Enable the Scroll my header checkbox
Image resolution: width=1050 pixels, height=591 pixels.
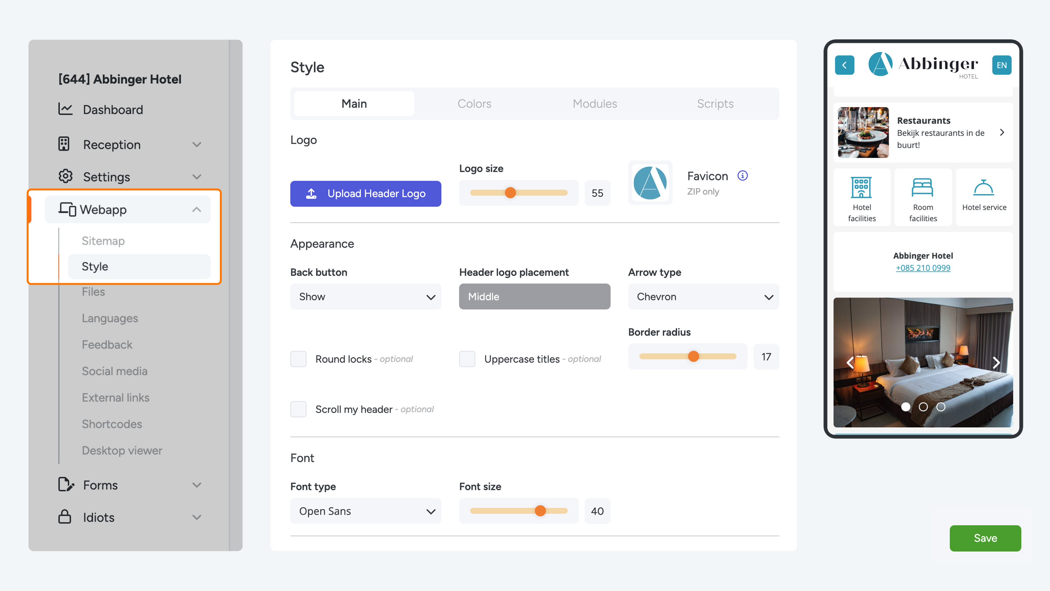298,409
